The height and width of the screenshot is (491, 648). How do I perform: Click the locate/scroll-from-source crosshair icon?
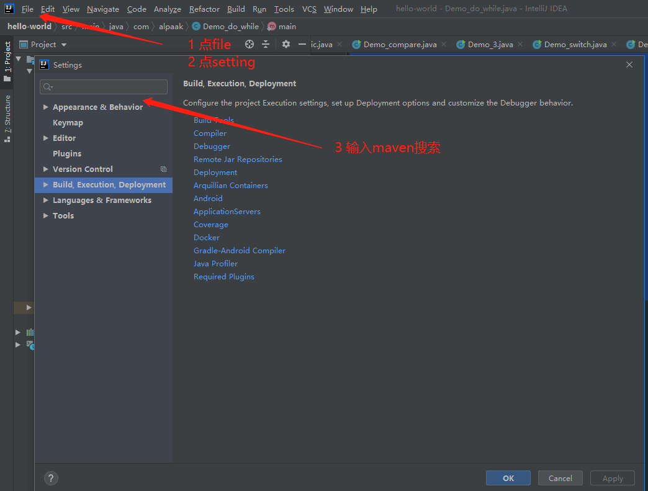click(x=249, y=44)
